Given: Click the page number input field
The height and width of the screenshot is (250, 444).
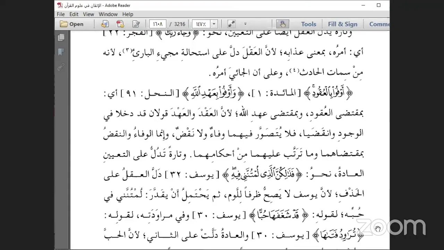Looking at the screenshot, I should tap(158, 24).
